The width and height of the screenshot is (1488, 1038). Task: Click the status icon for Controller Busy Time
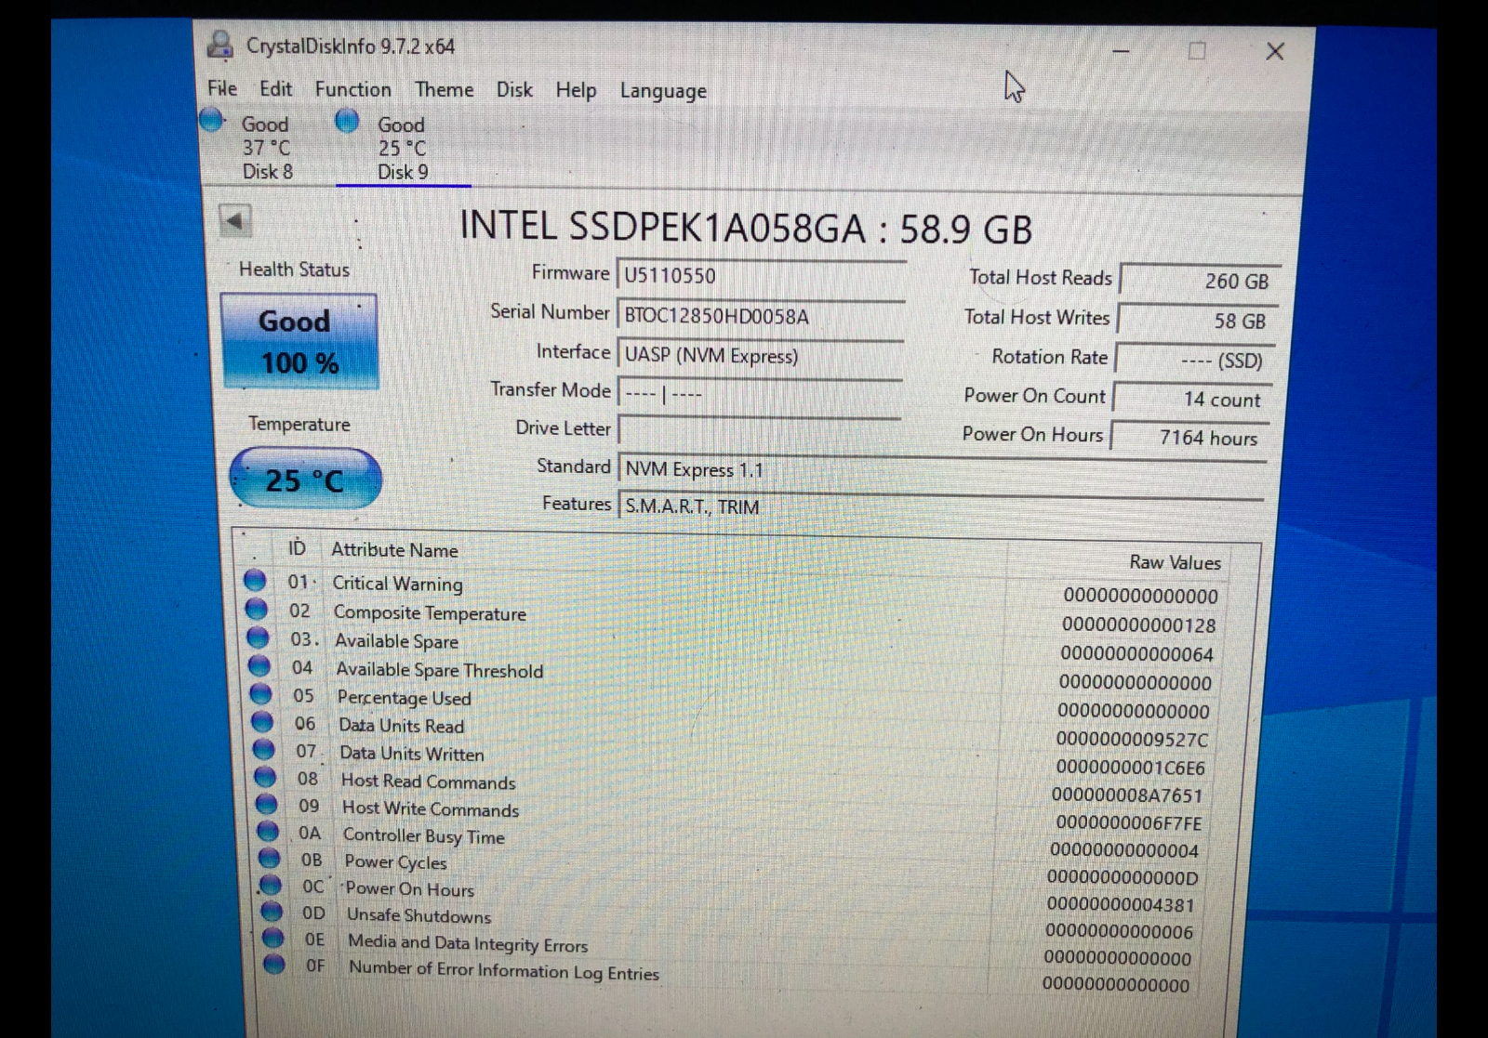point(268,831)
